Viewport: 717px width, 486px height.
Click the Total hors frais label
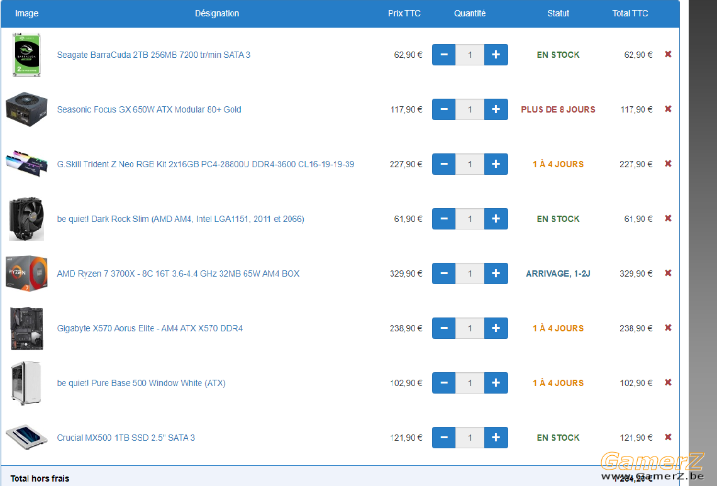click(40, 478)
